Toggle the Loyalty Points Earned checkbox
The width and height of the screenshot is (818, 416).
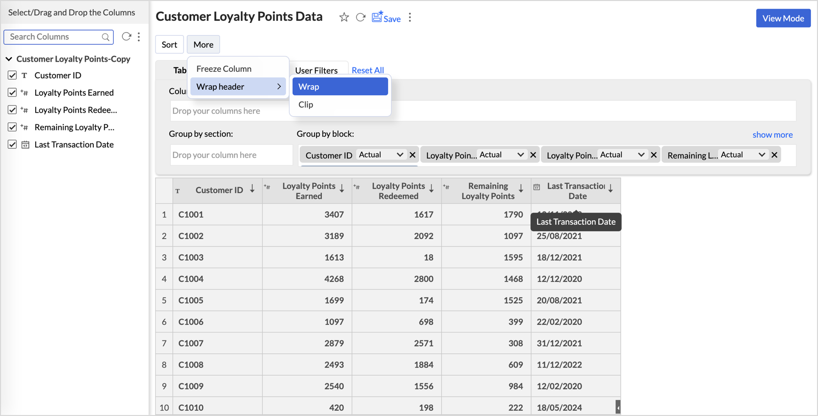click(12, 93)
